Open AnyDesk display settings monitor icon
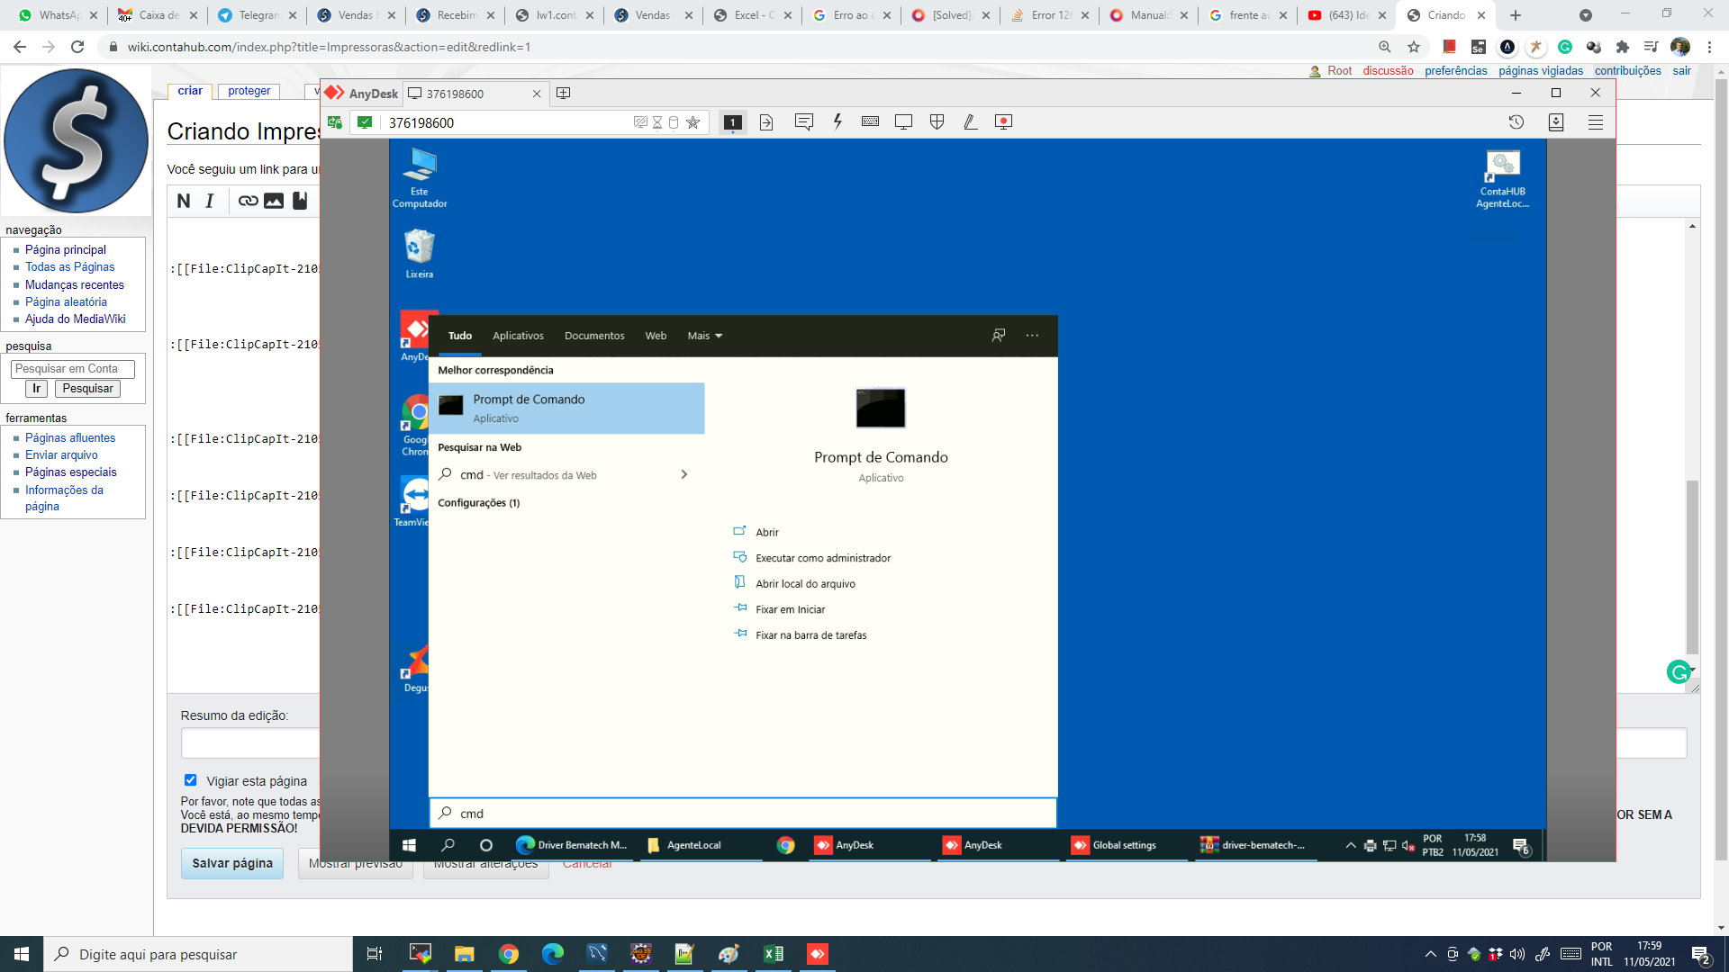Screen dimensions: 1729x972 [x=903, y=122]
